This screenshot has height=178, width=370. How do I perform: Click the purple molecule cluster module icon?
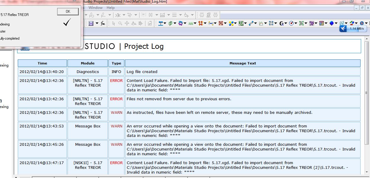click(x=181, y=23)
